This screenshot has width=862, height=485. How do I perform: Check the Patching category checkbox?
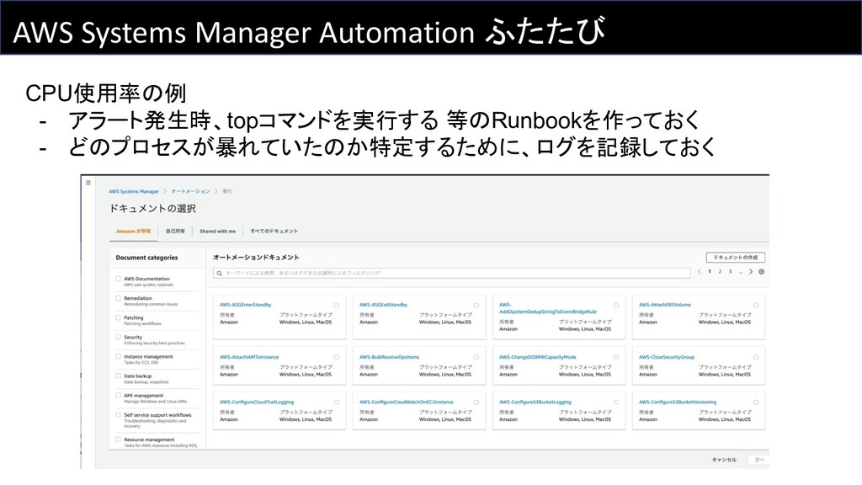coord(118,317)
